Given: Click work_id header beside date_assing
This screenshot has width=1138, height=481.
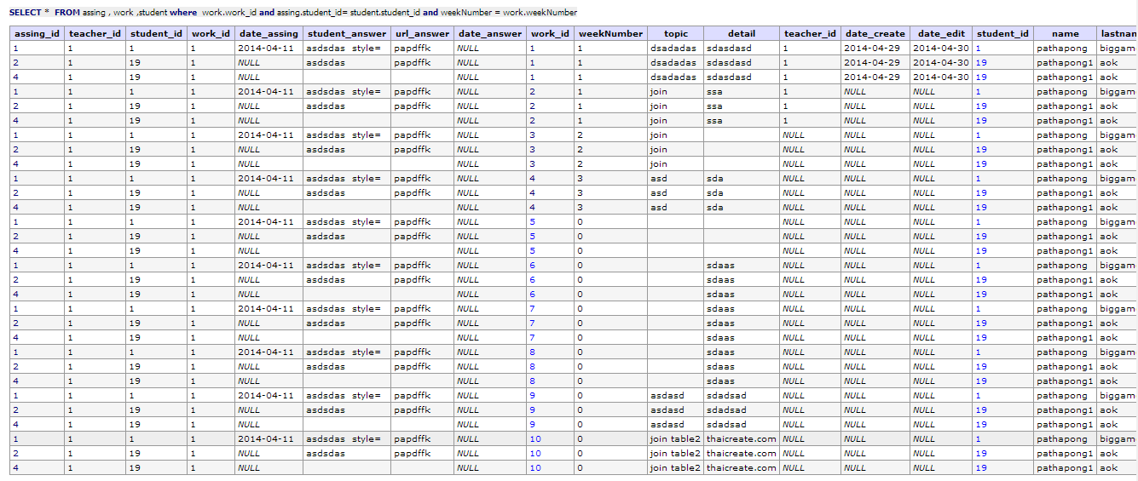Looking at the screenshot, I should click(x=211, y=34).
